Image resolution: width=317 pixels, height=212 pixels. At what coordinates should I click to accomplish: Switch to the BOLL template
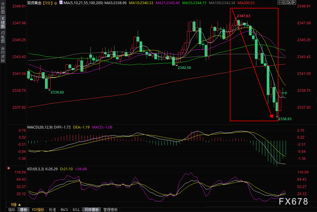[x=76, y=210]
